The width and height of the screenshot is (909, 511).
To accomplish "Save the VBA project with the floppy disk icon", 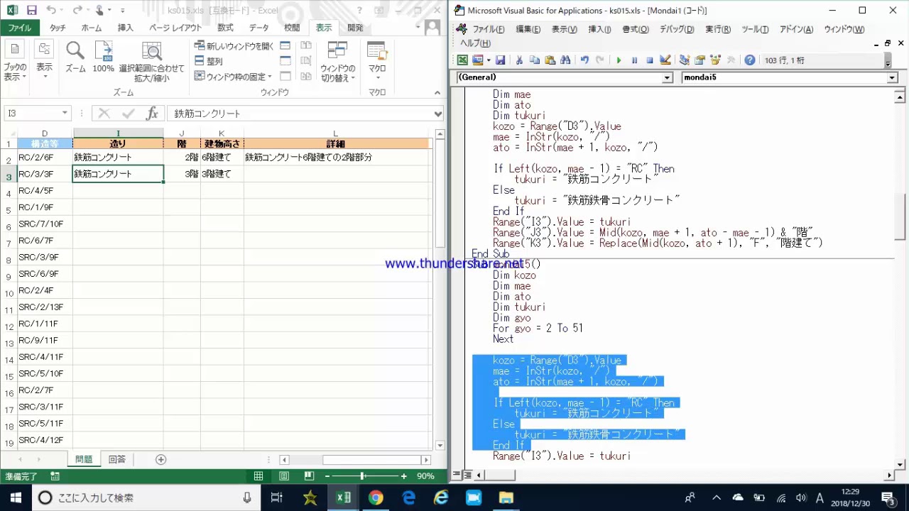I will (500, 60).
